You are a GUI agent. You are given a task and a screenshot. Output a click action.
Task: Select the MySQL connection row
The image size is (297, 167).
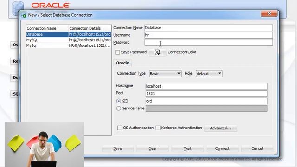pyautogui.click(x=69, y=40)
